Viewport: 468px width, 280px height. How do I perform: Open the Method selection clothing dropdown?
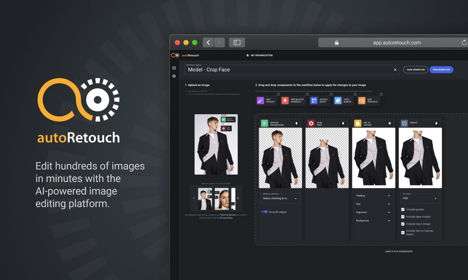280,198
